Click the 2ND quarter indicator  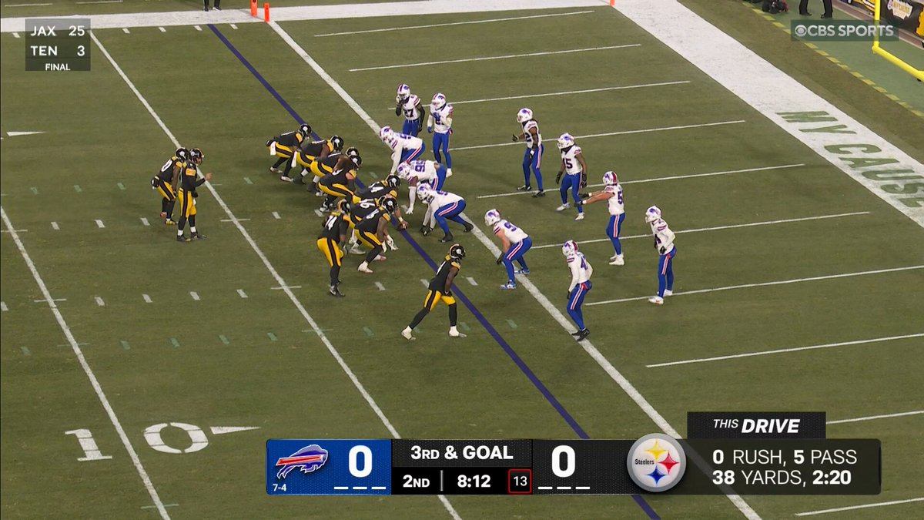click(416, 481)
